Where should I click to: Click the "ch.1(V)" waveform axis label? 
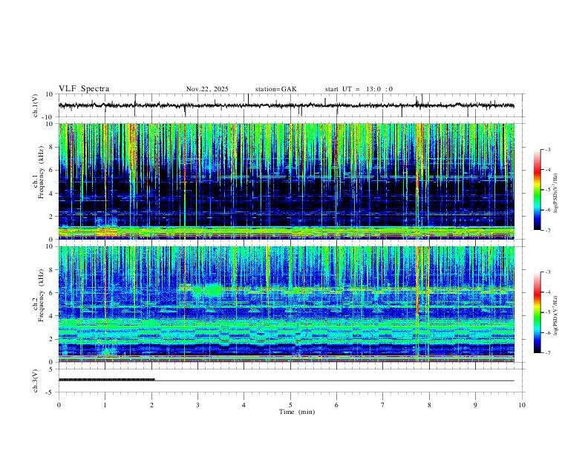click(x=36, y=105)
